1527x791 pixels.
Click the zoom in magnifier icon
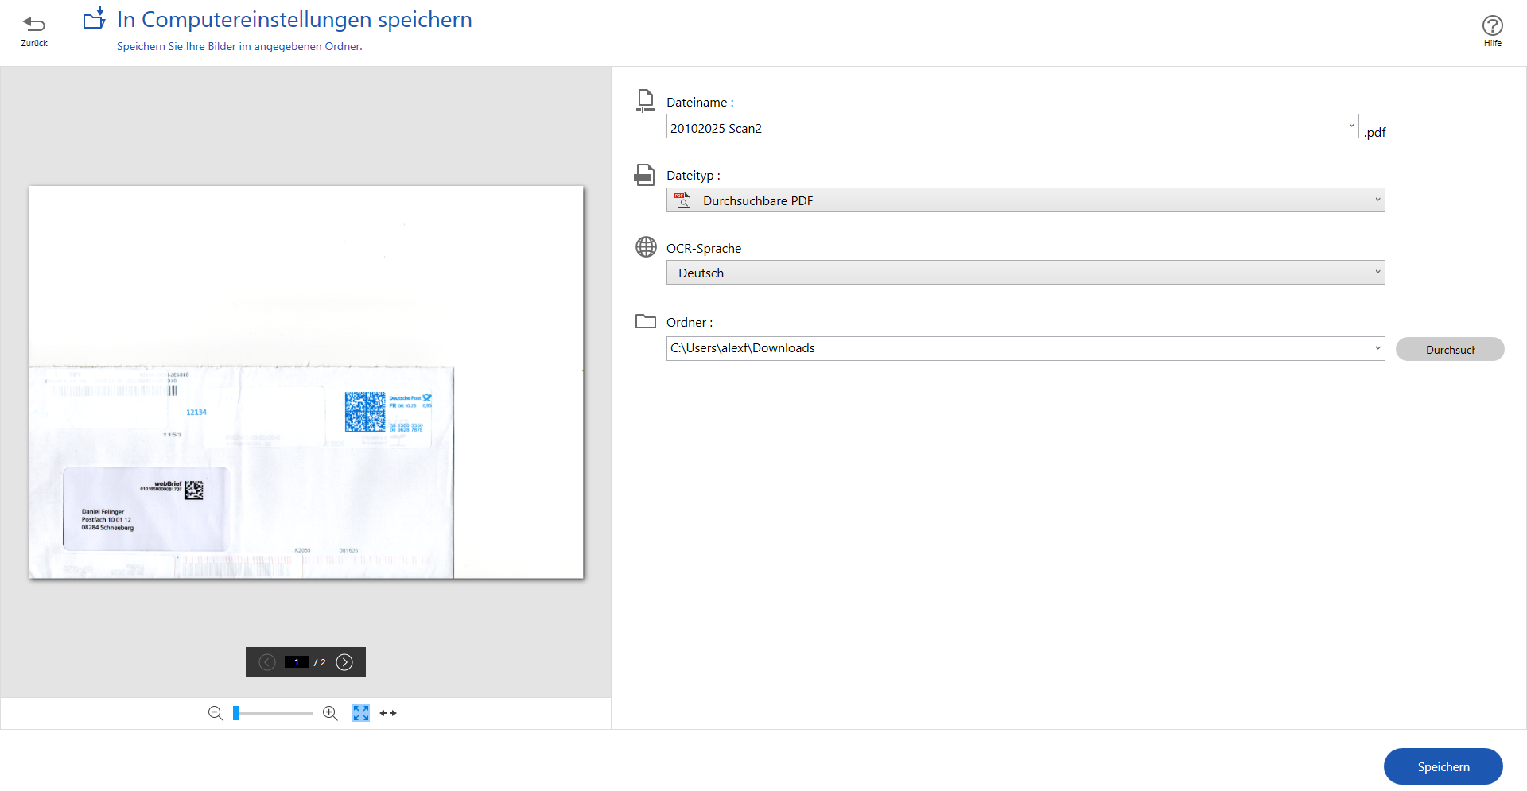click(330, 713)
